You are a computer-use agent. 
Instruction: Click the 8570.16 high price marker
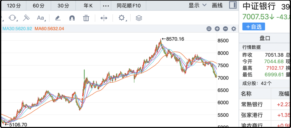coord(173,39)
